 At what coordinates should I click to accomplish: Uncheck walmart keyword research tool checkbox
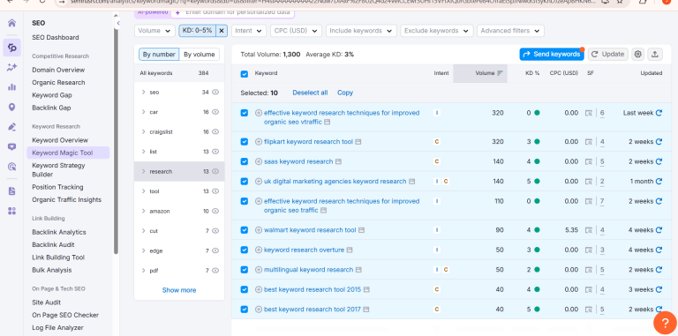tap(245, 230)
